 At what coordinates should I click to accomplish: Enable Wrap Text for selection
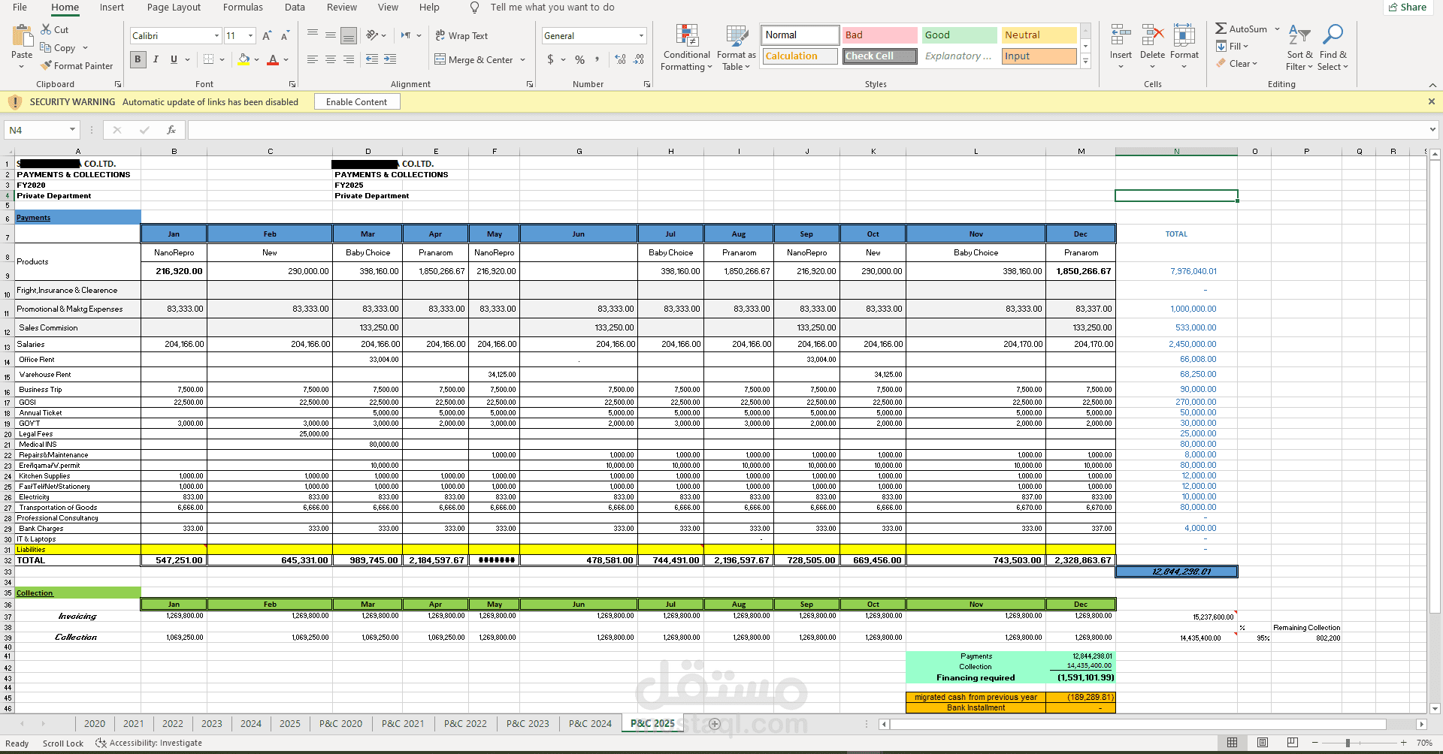[461, 35]
